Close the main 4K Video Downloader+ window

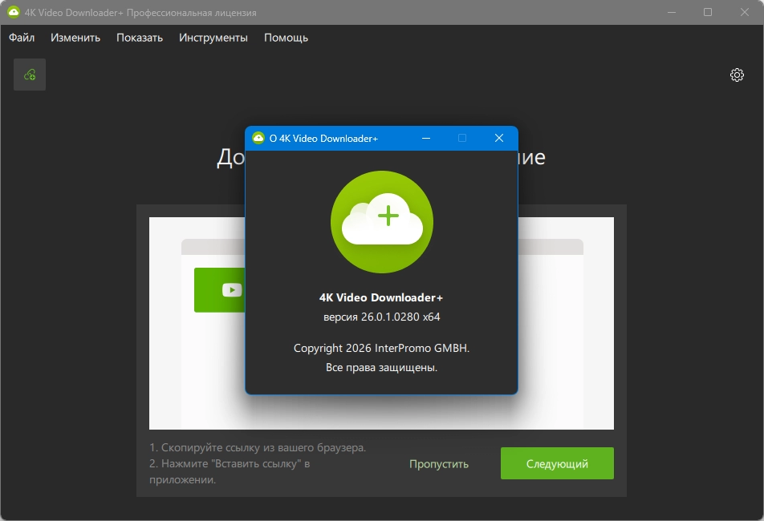745,12
